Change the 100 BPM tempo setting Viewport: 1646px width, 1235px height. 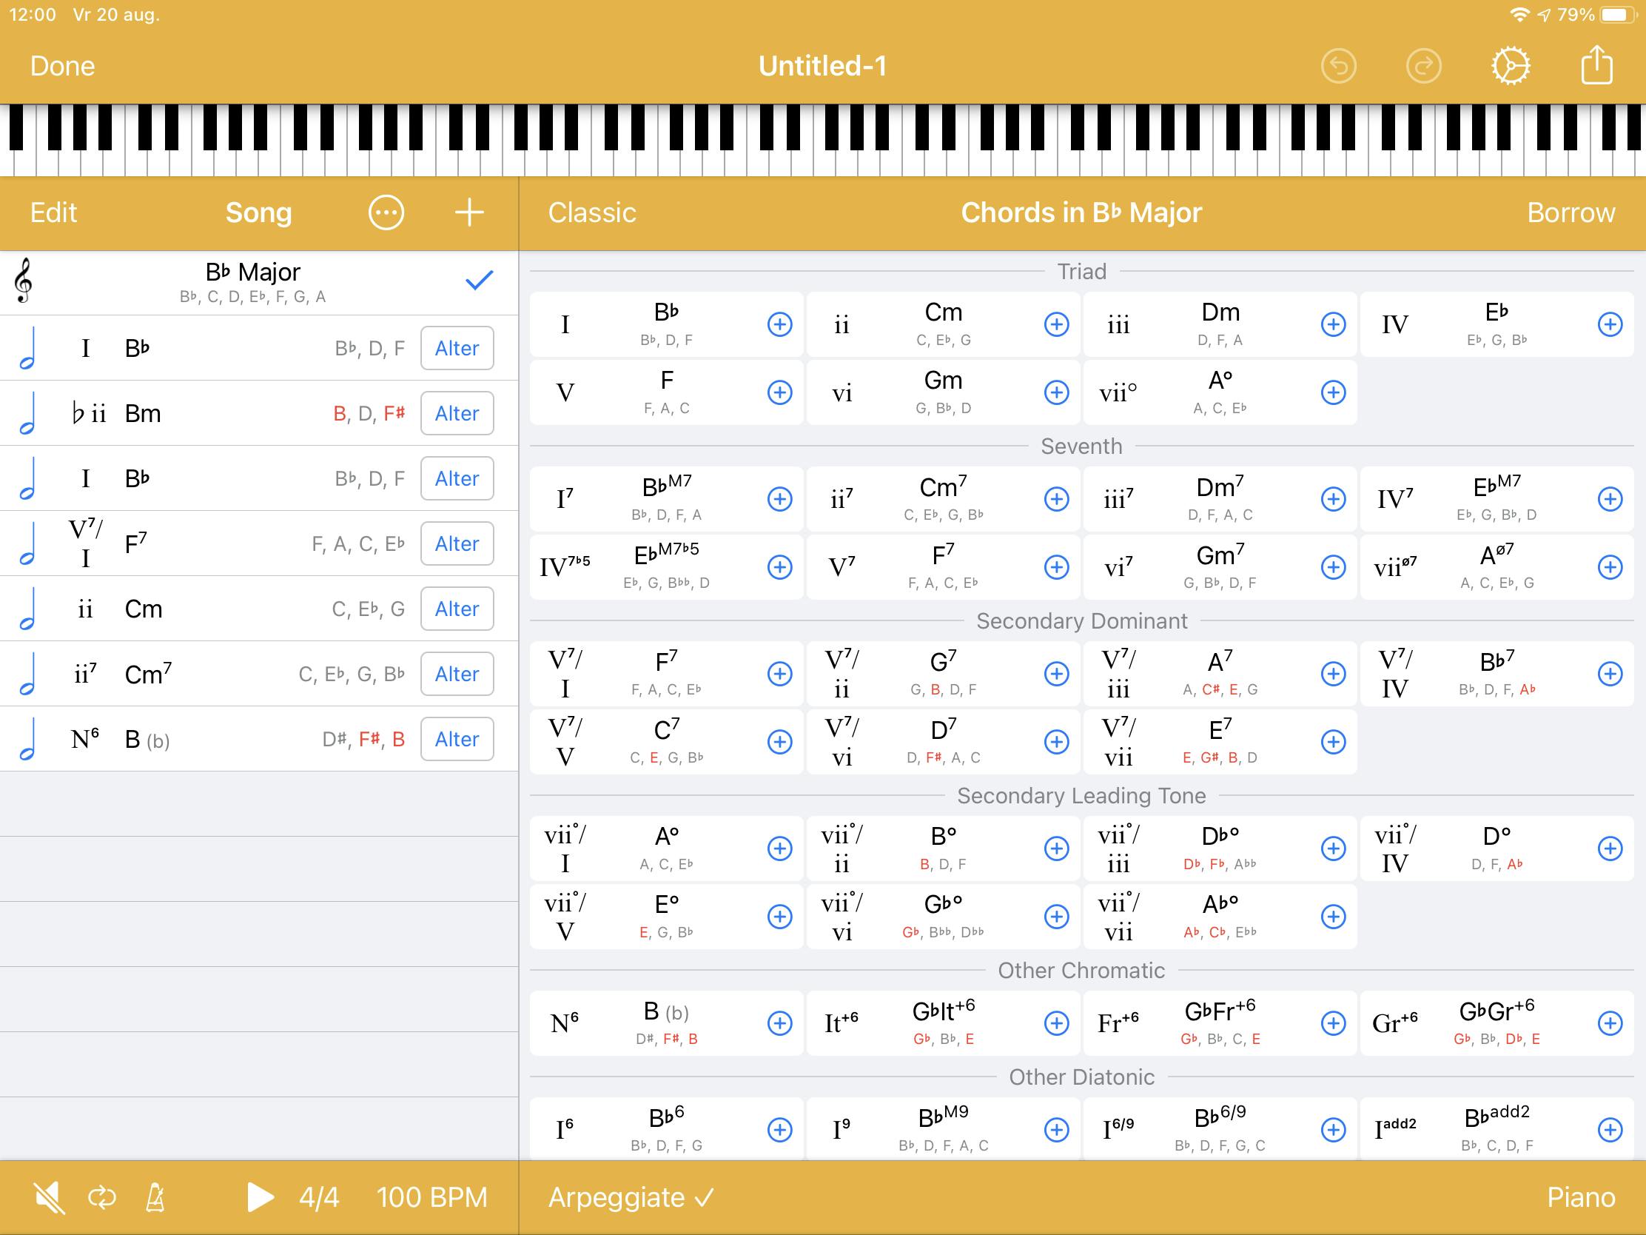431,1198
